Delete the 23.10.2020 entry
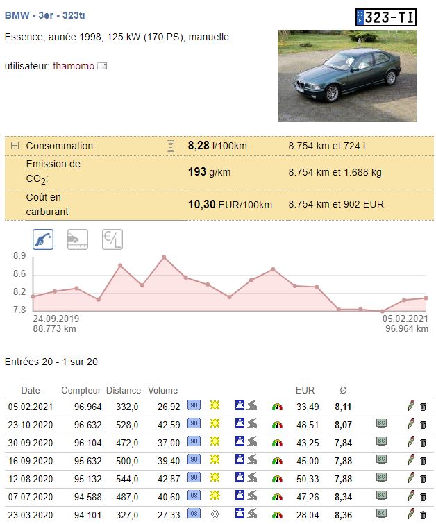Image resolution: width=436 pixels, height=524 pixels. (423, 425)
